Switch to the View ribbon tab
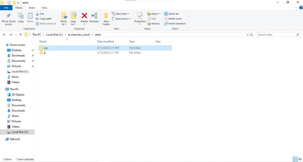The height and width of the screenshot is (162, 303). (44, 8)
